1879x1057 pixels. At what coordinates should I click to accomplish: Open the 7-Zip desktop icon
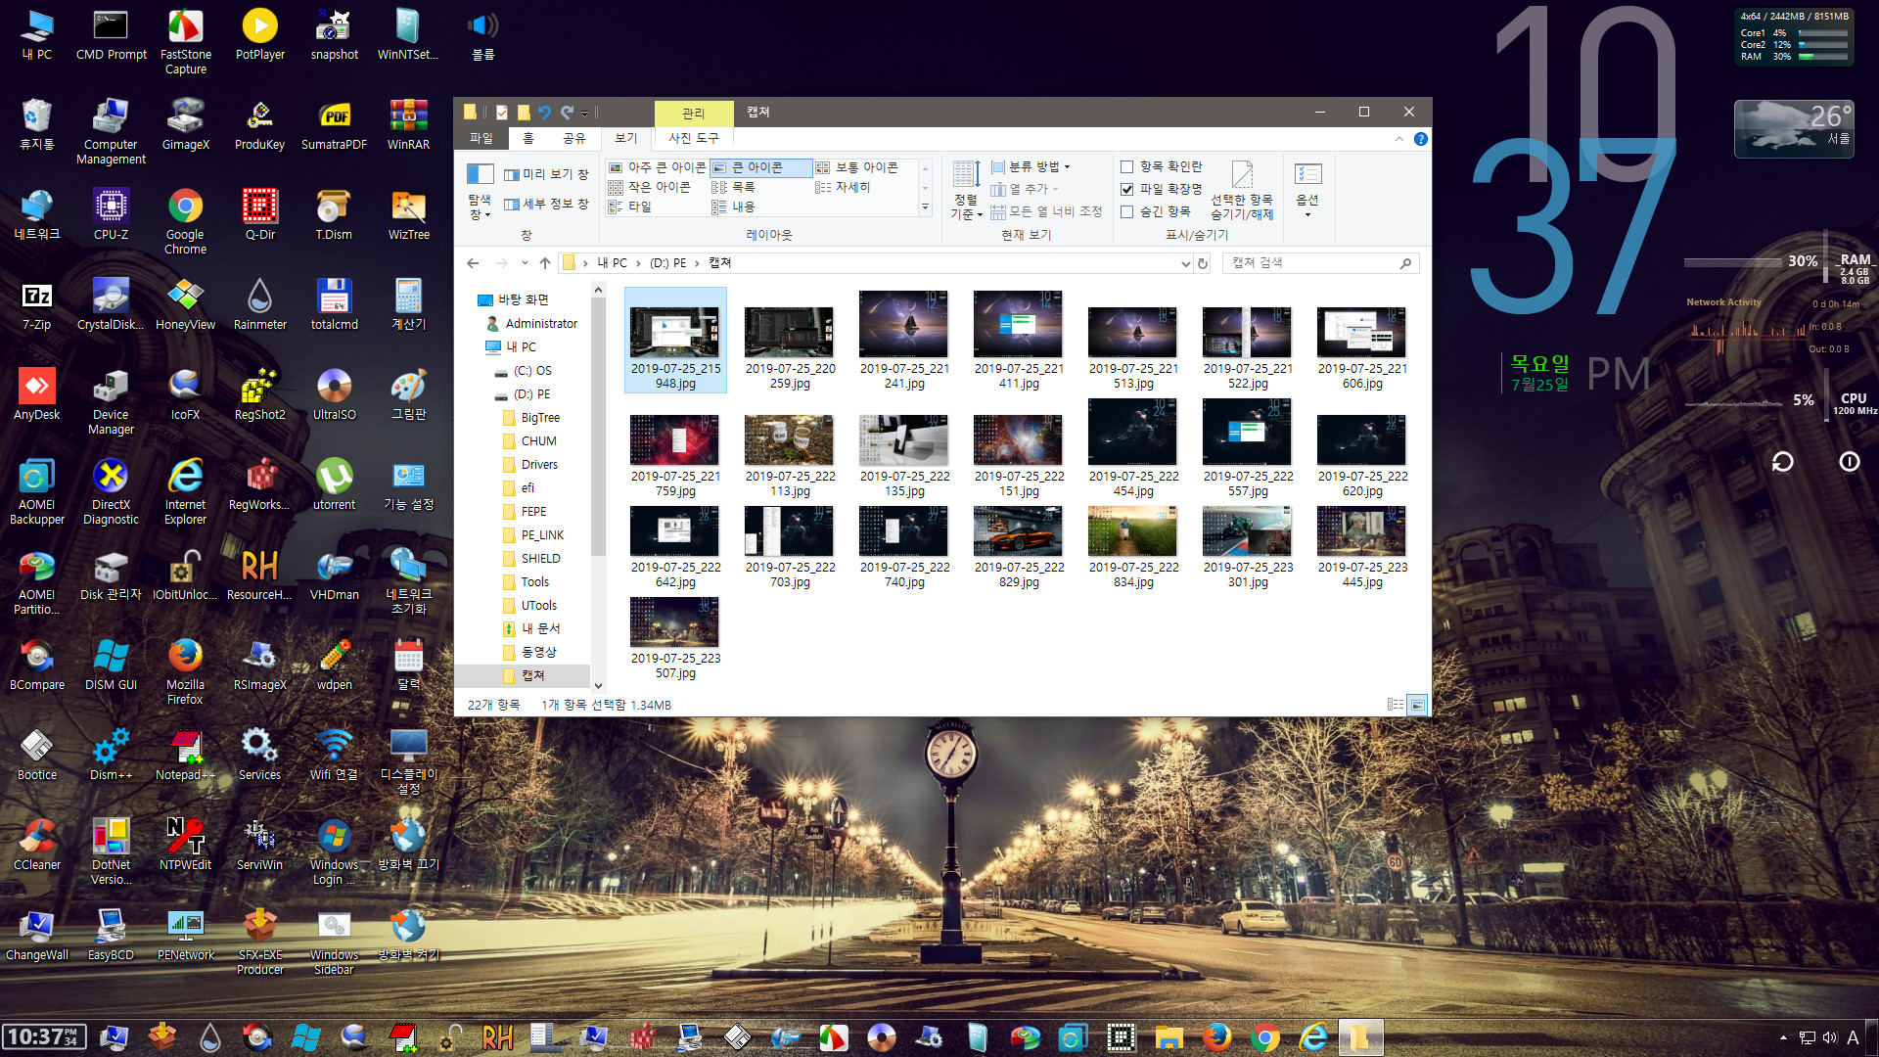(x=36, y=304)
